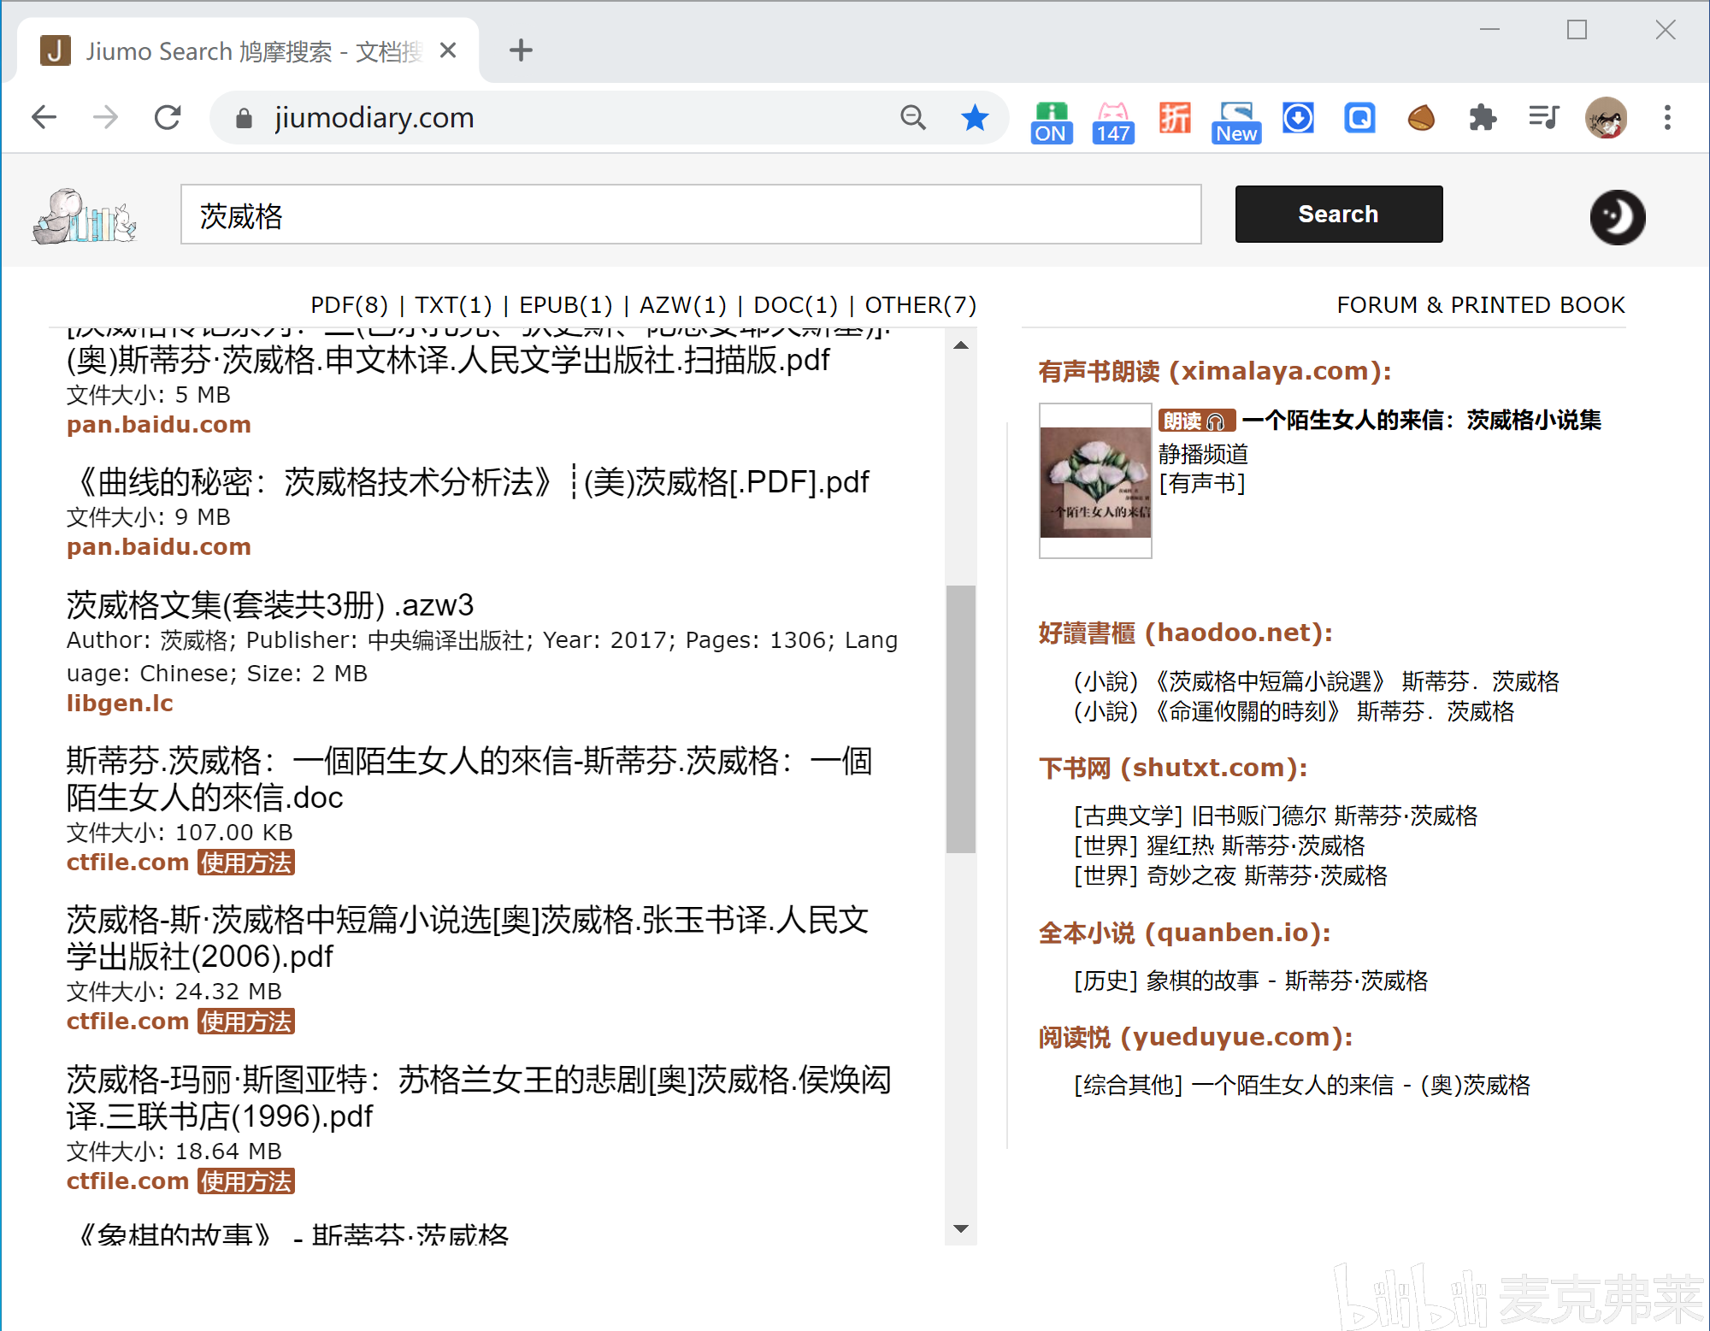This screenshot has height=1331, width=1710.
Task: Filter results by EPUB(1)
Action: click(566, 305)
